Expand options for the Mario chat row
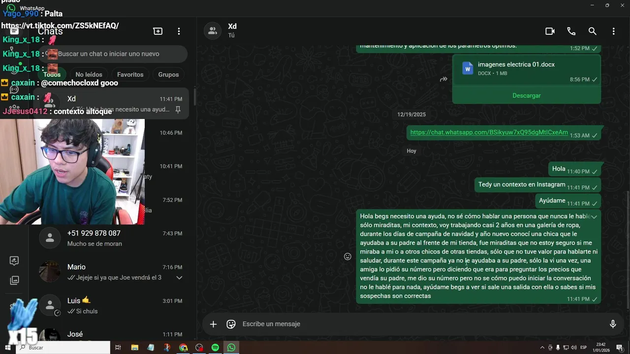 (179, 278)
